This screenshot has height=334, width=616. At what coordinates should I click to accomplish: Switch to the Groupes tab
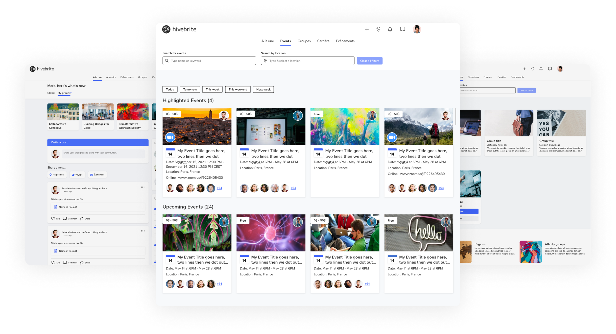pyautogui.click(x=304, y=41)
